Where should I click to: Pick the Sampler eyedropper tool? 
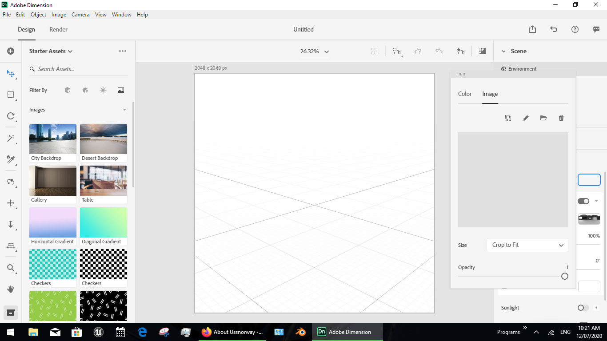11,160
